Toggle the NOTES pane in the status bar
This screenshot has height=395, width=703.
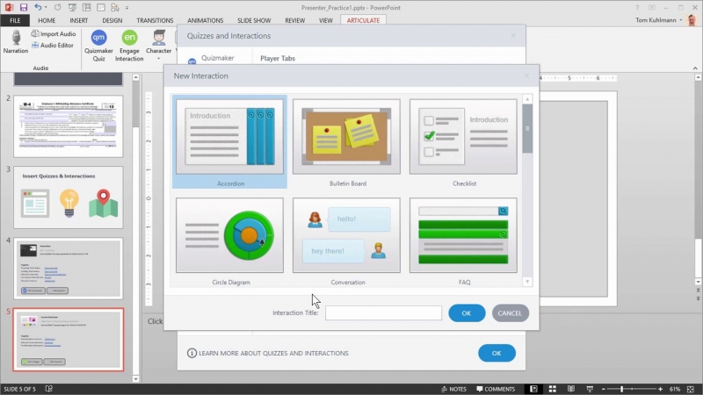(453, 389)
